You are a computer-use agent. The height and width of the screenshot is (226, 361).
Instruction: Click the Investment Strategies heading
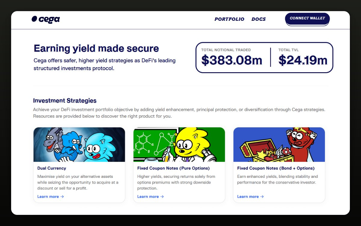65,101
